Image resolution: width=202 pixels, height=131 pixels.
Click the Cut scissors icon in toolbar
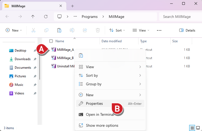(x=33, y=30)
